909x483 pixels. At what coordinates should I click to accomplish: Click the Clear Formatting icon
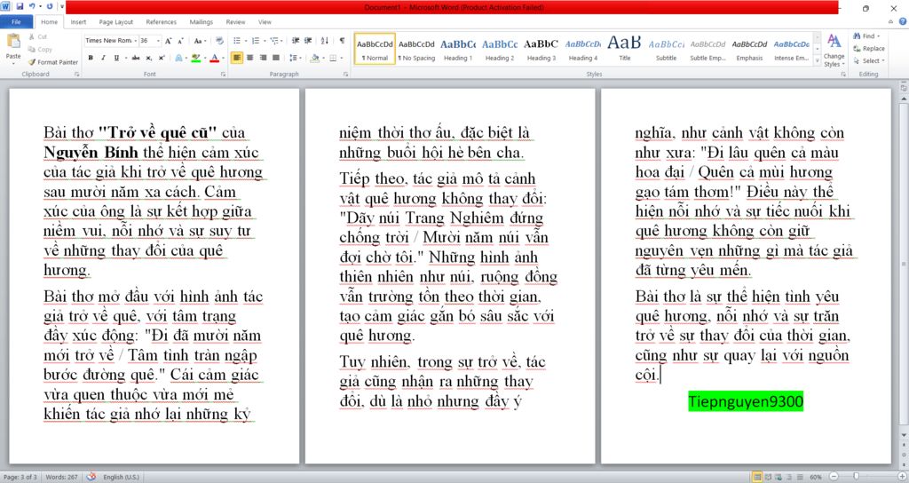(219, 41)
